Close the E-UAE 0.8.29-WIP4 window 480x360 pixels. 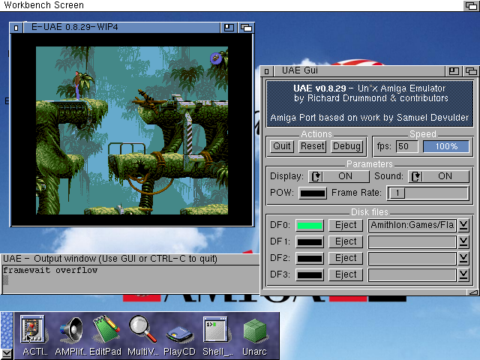tap(16, 28)
